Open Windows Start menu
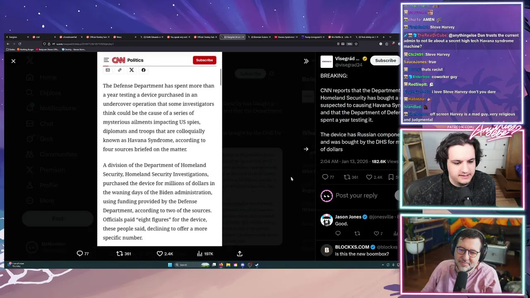The image size is (530, 298). pos(170,265)
